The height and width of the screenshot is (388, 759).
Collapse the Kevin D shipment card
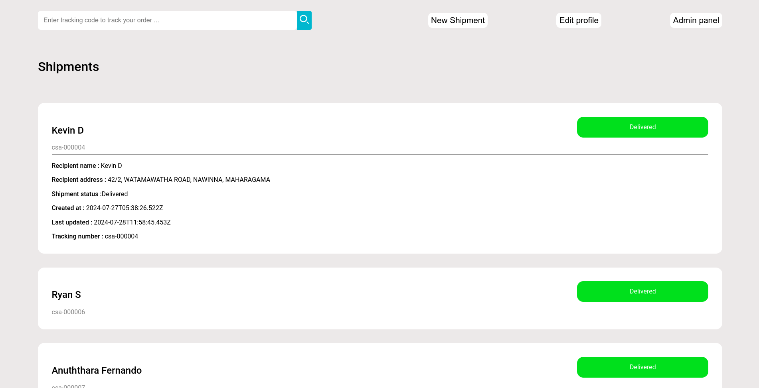67,130
